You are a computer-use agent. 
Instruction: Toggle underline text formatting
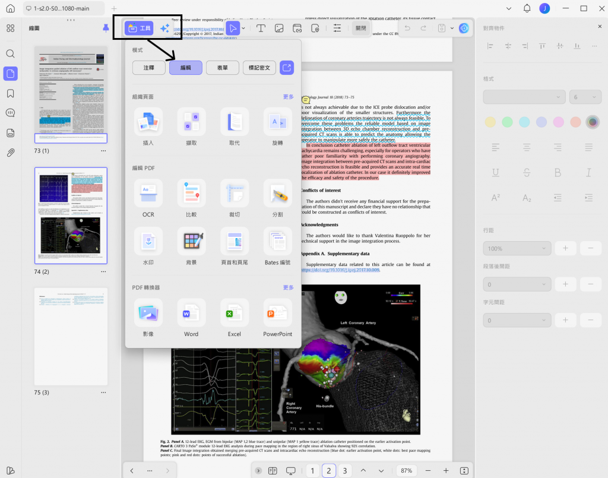tap(496, 173)
